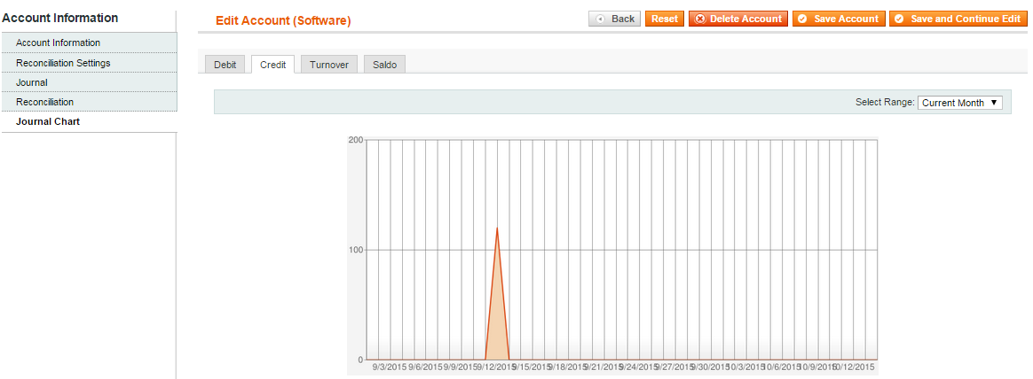Image resolution: width=1033 pixels, height=379 pixels.
Task: Click the 200 label at the chart top
Action: [x=355, y=140]
